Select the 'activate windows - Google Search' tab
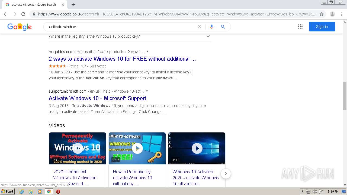The image size is (347, 195). point(34,5)
